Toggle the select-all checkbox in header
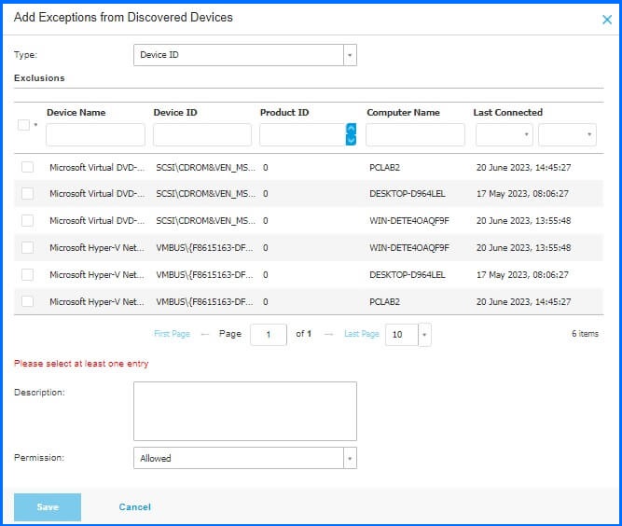The height and width of the screenshot is (526, 622). coord(24,125)
